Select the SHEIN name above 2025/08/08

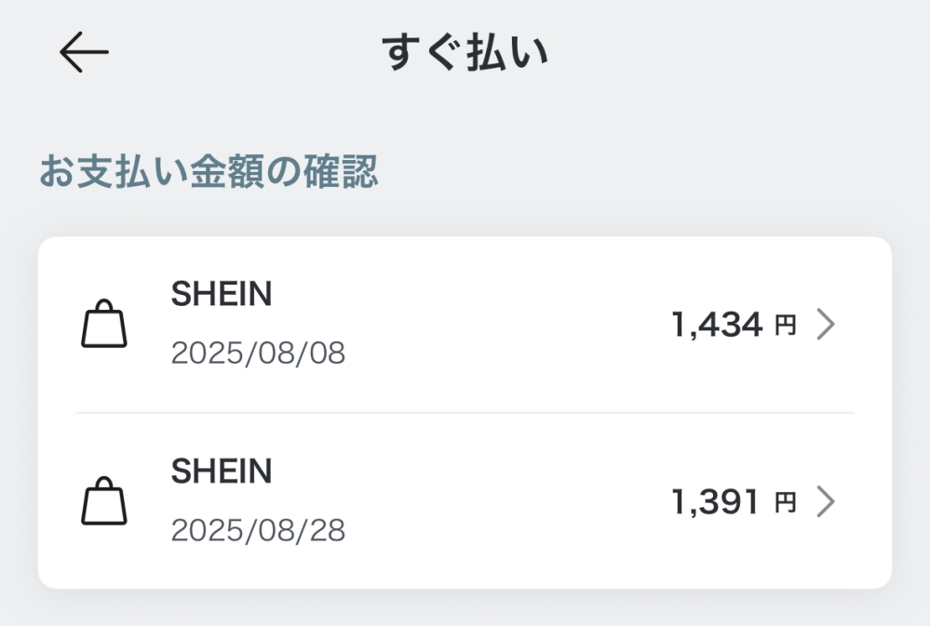222,295
